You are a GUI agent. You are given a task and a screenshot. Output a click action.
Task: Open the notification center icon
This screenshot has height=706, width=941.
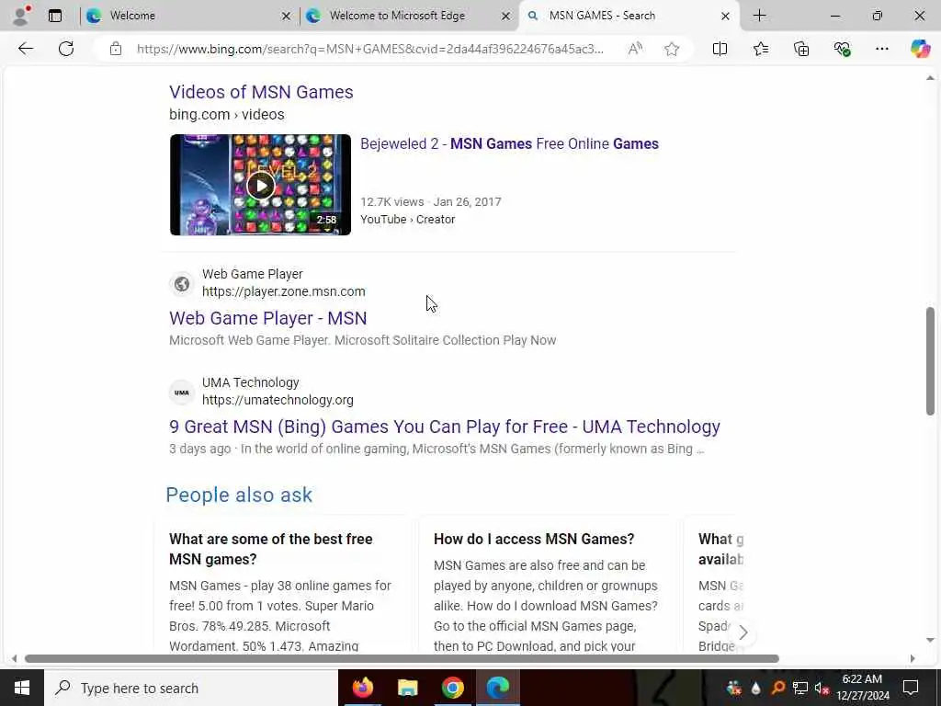point(911,688)
